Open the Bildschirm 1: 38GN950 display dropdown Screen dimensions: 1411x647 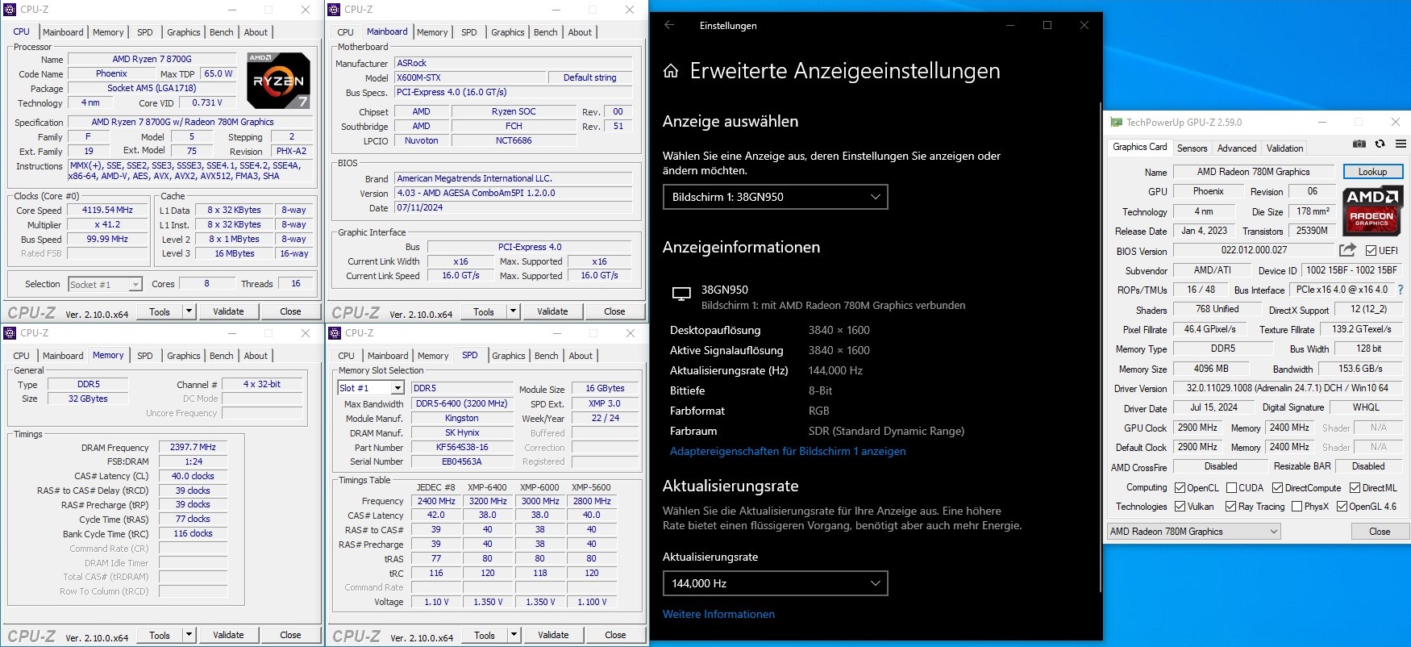point(775,197)
